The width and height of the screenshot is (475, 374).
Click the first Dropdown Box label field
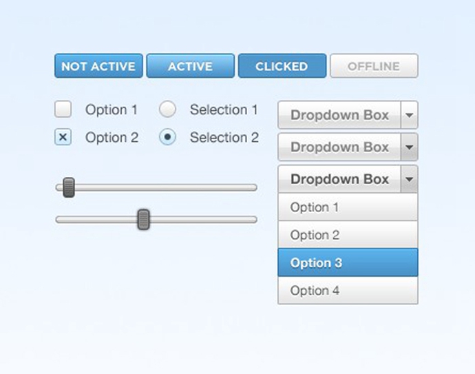click(x=339, y=115)
